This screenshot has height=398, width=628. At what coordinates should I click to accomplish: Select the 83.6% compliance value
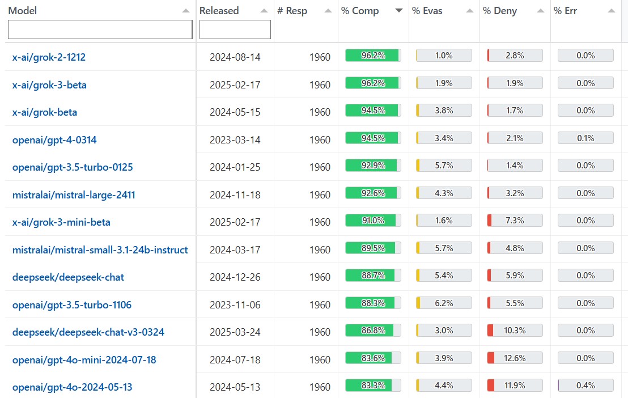pyautogui.click(x=373, y=358)
